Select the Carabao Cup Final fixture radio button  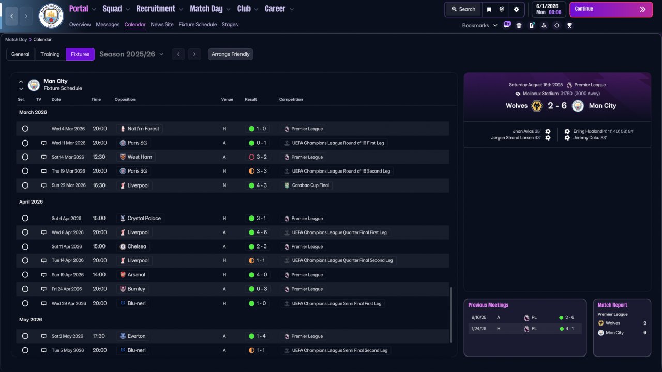[25, 185]
